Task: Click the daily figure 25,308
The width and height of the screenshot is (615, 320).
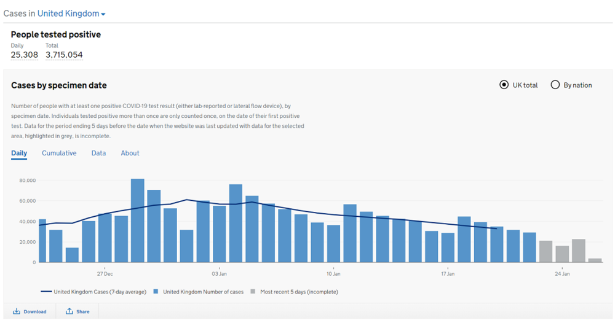Action: click(25, 55)
